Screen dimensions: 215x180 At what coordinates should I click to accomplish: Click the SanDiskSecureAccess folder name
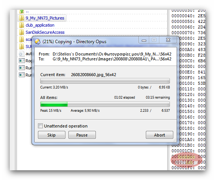(45, 32)
